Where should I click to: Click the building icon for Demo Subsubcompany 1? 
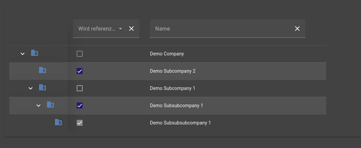pos(50,105)
